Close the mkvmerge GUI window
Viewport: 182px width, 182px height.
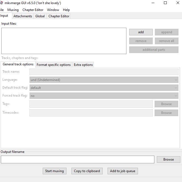coord(178,3)
